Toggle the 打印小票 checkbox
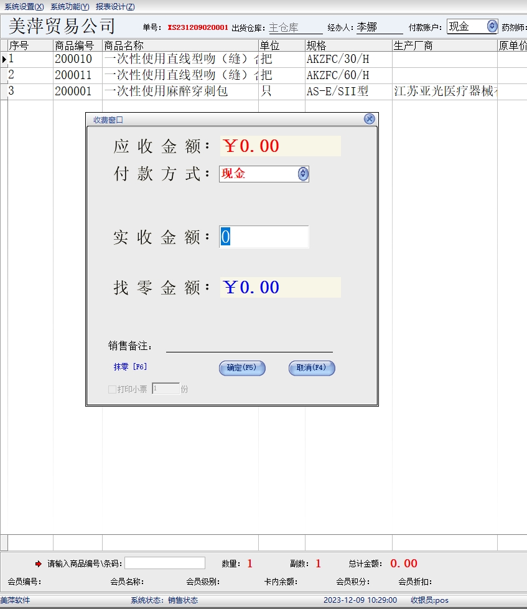The image size is (527, 609). 112,389
